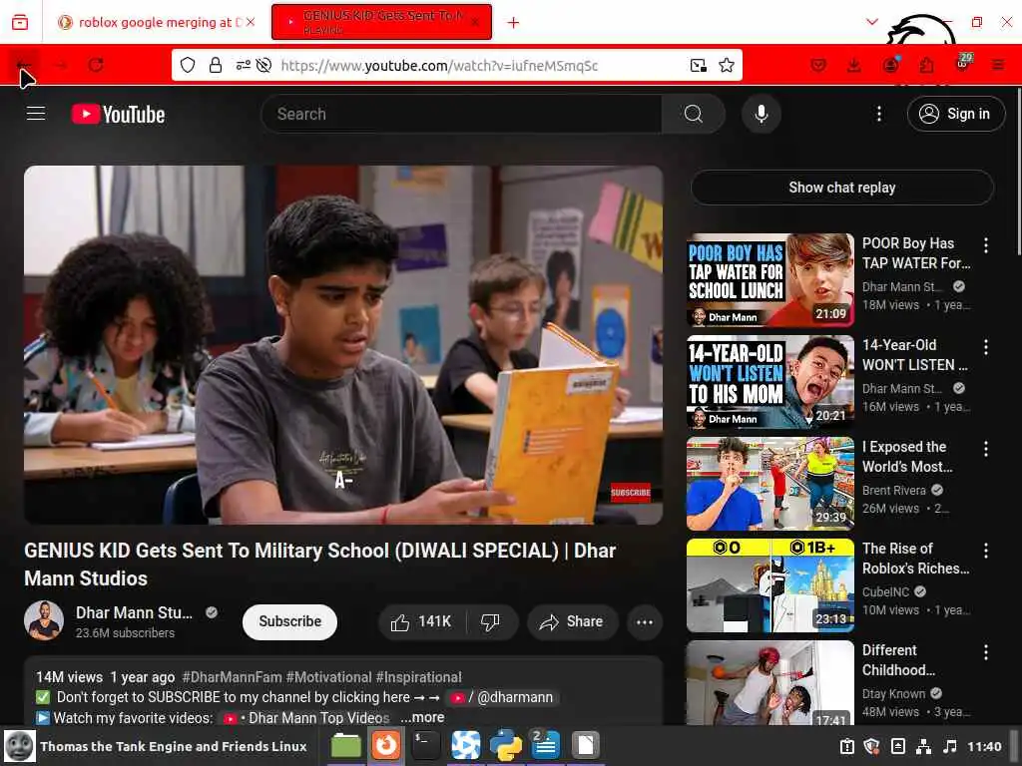This screenshot has width=1022, height=766.
Task: Open the extensions puzzle icon
Action: 926,65
